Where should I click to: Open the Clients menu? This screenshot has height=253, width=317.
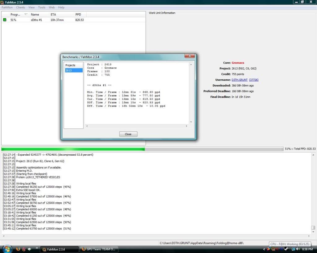click(x=21, y=7)
